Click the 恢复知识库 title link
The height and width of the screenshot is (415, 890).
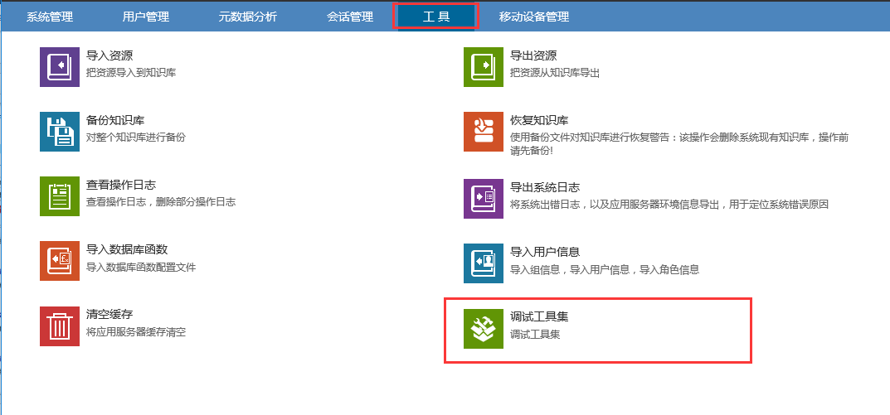pyautogui.click(x=539, y=120)
